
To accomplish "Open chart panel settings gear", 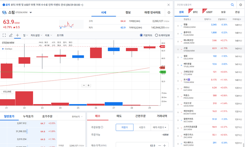I will pos(169,13).
